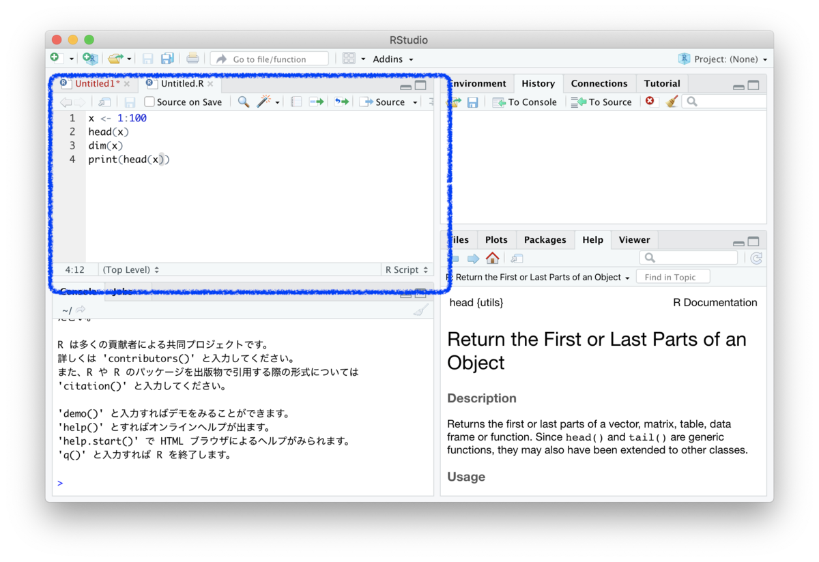Image resolution: width=819 pixels, height=562 pixels.
Task: Open workspace panes layout icon
Action: pos(349,59)
